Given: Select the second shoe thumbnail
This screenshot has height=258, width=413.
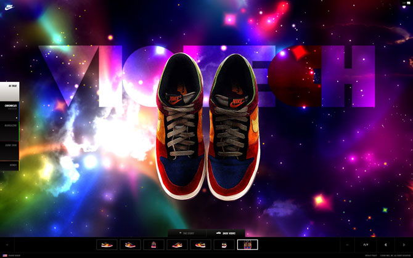Looking at the screenshot, I should [x=130, y=245].
